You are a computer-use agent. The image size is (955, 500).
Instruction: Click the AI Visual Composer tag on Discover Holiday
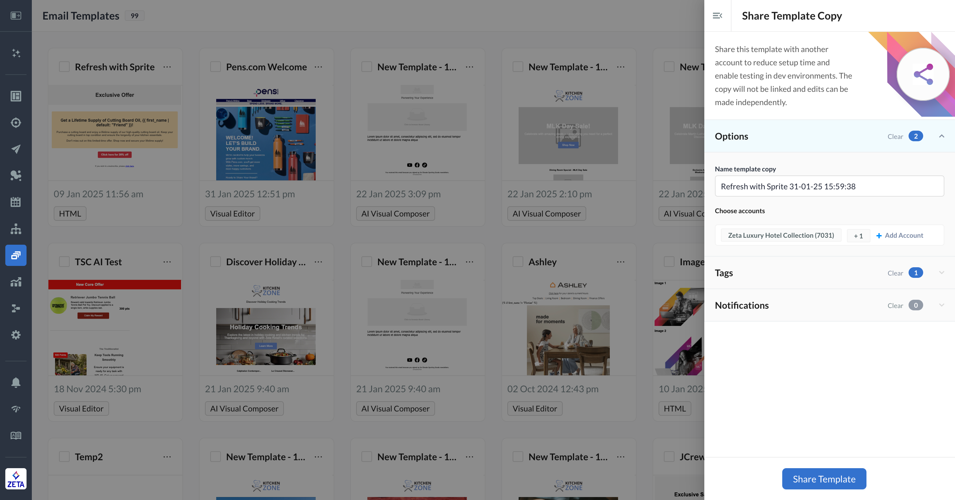click(x=244, y=409)
